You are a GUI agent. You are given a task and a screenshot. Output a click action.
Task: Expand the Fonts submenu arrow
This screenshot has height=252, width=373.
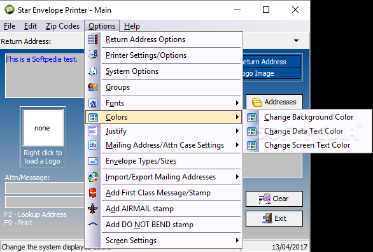coord(237,102)
